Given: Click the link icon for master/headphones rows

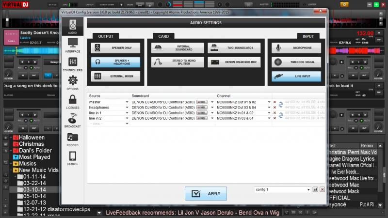Looking at the screenshot, I should click(281, 105).
